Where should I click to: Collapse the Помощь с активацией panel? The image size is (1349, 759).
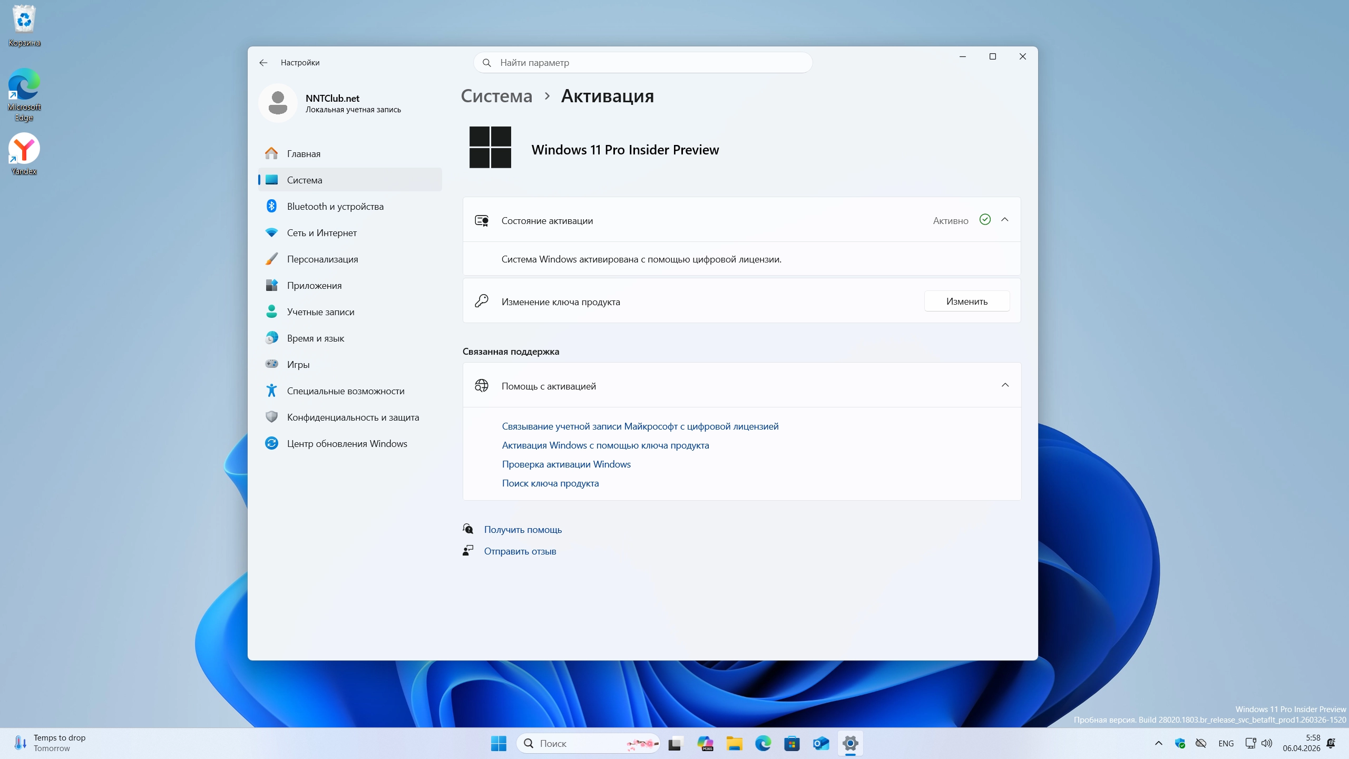coord(1004,385)
